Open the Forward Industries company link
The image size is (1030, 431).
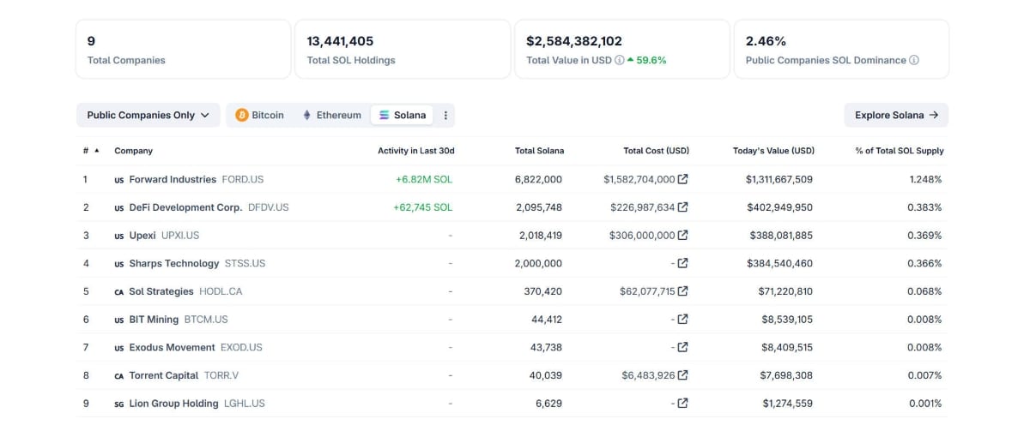coord(173,180)
